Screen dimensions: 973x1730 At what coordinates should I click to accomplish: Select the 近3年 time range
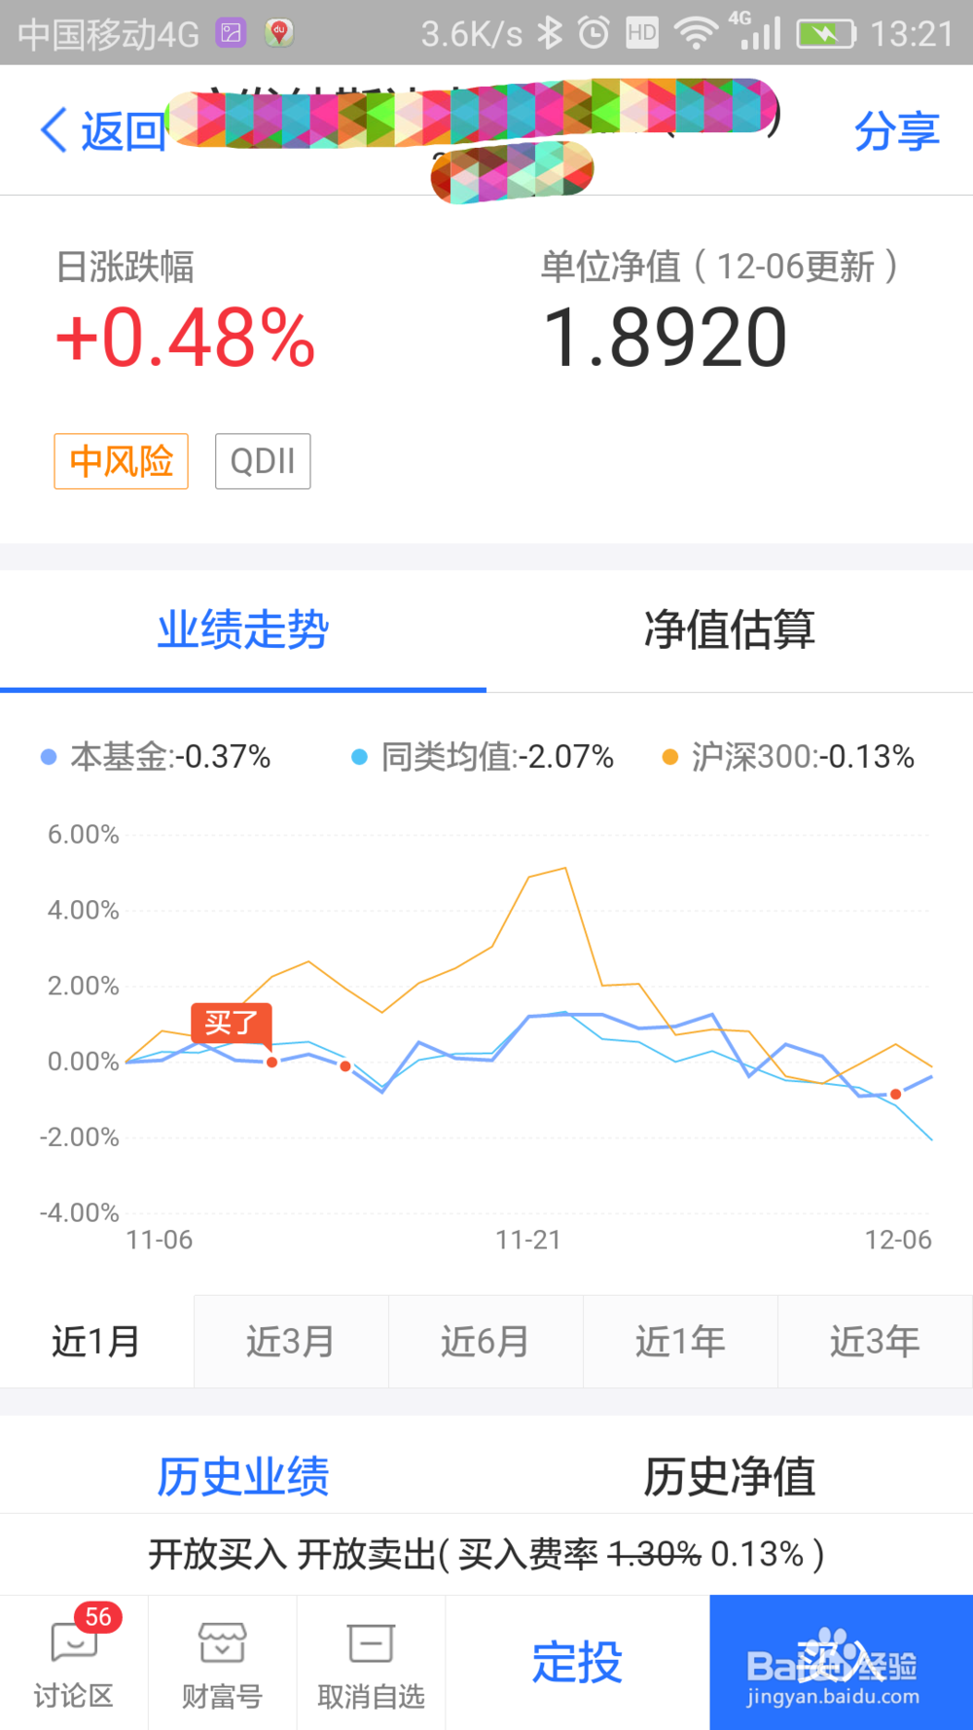point(875,1341)
